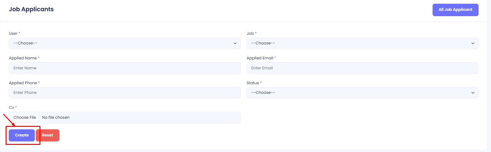Click the chevron arrow in User select
The height and width of the screenshot is (152, 491).
pyautogui.click(x=235, y=44)
